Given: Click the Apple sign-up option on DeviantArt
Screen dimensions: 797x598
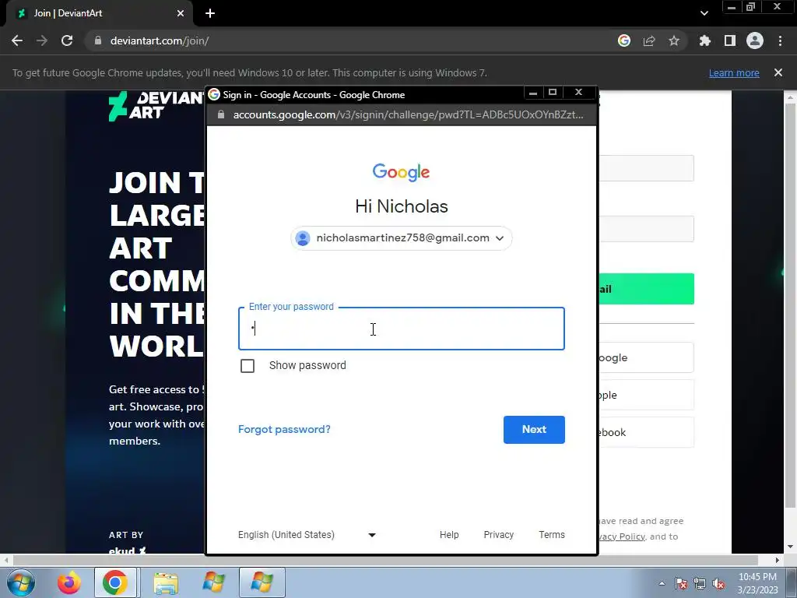Looking at the screenshot, I should (x=646, y=395).
